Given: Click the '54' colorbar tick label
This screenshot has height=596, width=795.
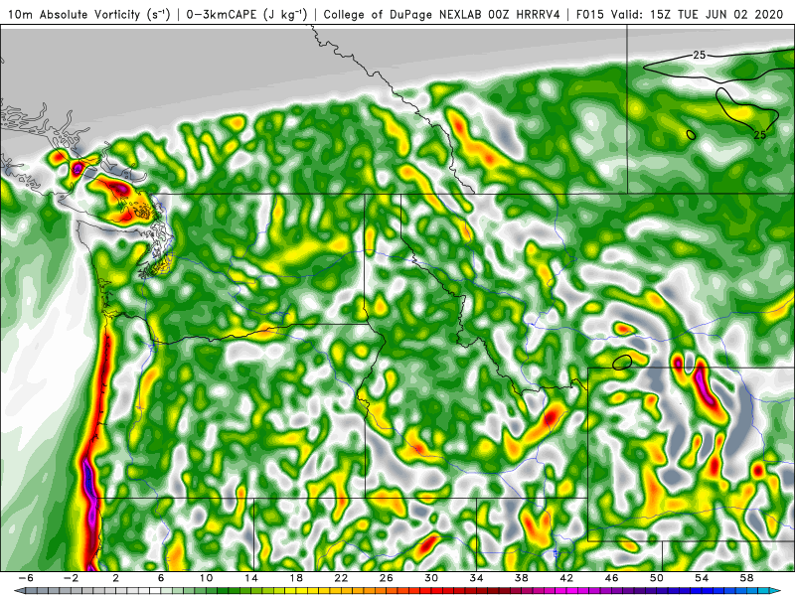Looking at the screenshot, I should point(702,578).
